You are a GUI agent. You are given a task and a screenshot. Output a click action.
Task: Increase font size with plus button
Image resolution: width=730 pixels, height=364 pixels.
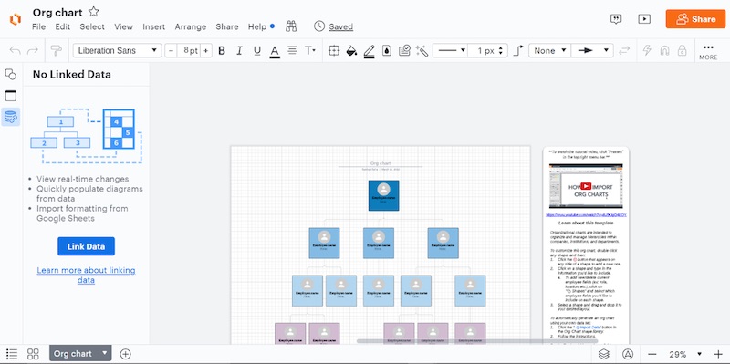(x=206, y=51)
